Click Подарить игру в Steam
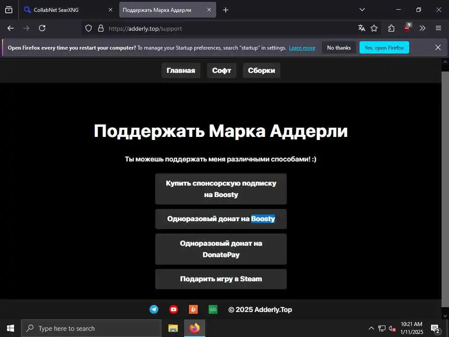 [x=221, y=279]
